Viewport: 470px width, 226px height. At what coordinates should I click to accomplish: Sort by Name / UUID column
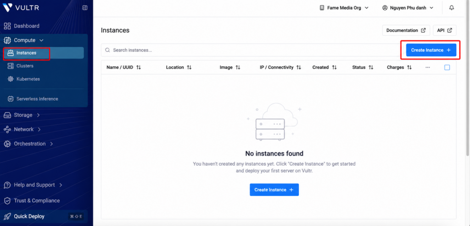coord(123,68)
